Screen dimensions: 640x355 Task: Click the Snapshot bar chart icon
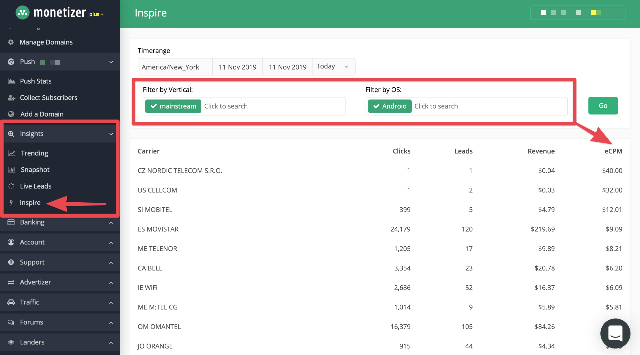(x=12, y=170)
